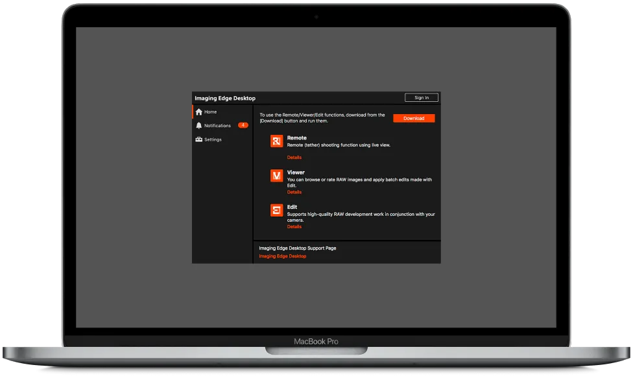Screen dimensions: 633x378
Task: Open Details link under Remote
Action: pos(294,158)
